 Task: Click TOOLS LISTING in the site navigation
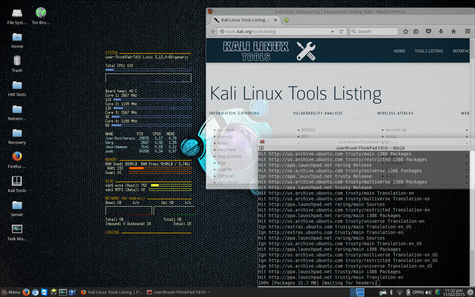(x=429, y=51)
